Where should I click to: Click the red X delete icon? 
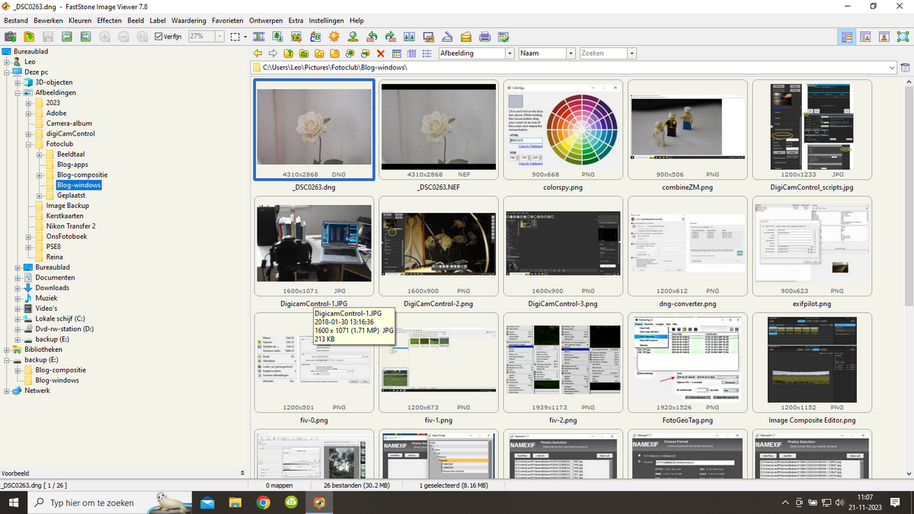[381, 53]
